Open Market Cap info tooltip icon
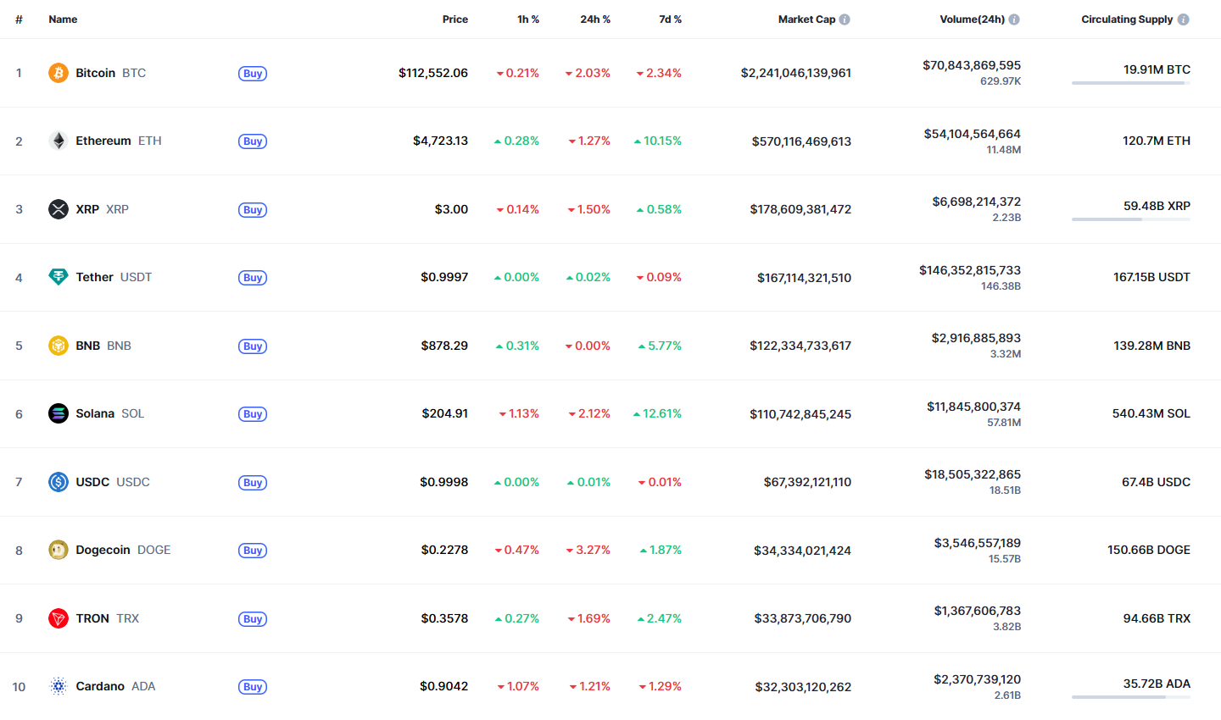 [x=845, y=19]
